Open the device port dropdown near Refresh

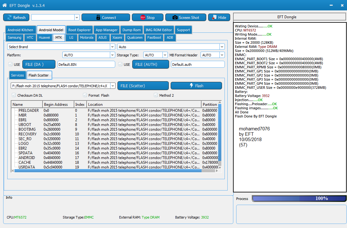pos(77,18)
